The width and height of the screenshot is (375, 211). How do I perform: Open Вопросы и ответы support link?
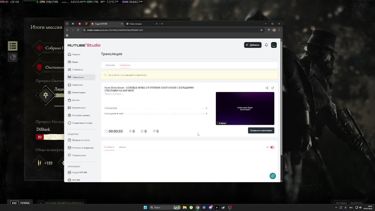point(81,140)
